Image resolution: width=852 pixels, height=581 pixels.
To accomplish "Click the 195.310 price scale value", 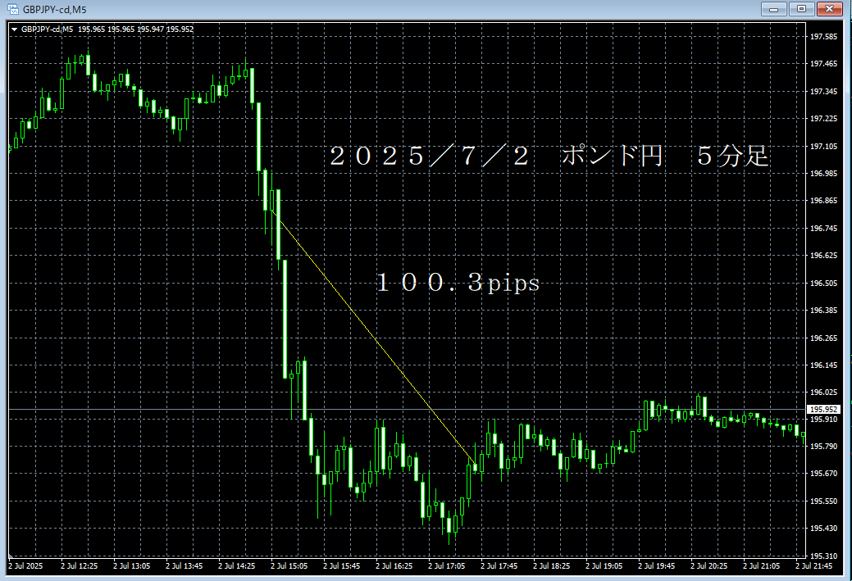I will pos(824,556).
